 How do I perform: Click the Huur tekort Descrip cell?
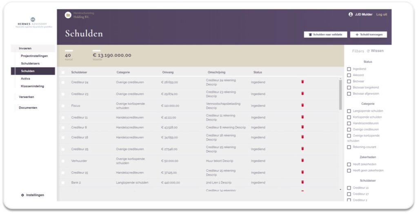click(220, 161)
